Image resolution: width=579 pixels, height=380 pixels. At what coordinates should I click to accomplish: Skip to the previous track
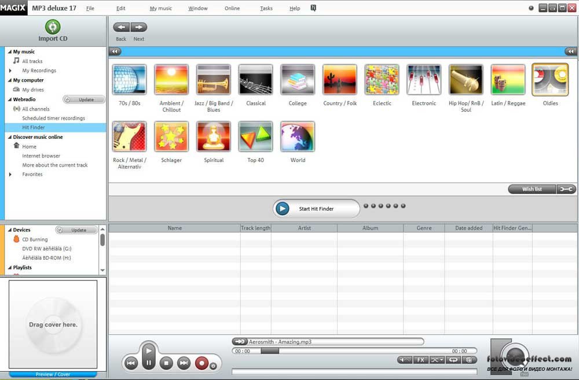[x=131, y=363]
